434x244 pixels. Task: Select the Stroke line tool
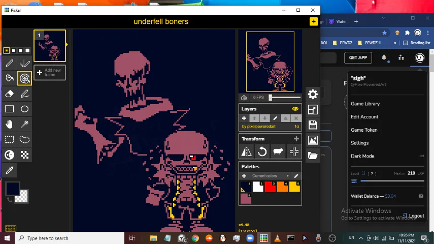coord(25,94)
